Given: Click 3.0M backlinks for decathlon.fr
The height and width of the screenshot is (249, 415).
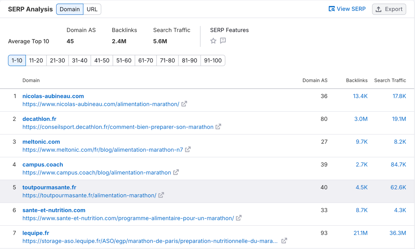Looking at the screenshot, I should pos(361,119).
